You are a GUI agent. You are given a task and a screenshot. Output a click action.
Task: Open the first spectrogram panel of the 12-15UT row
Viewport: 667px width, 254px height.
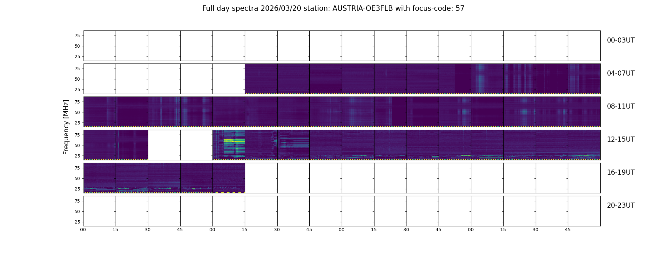click(x=99, y=145)
